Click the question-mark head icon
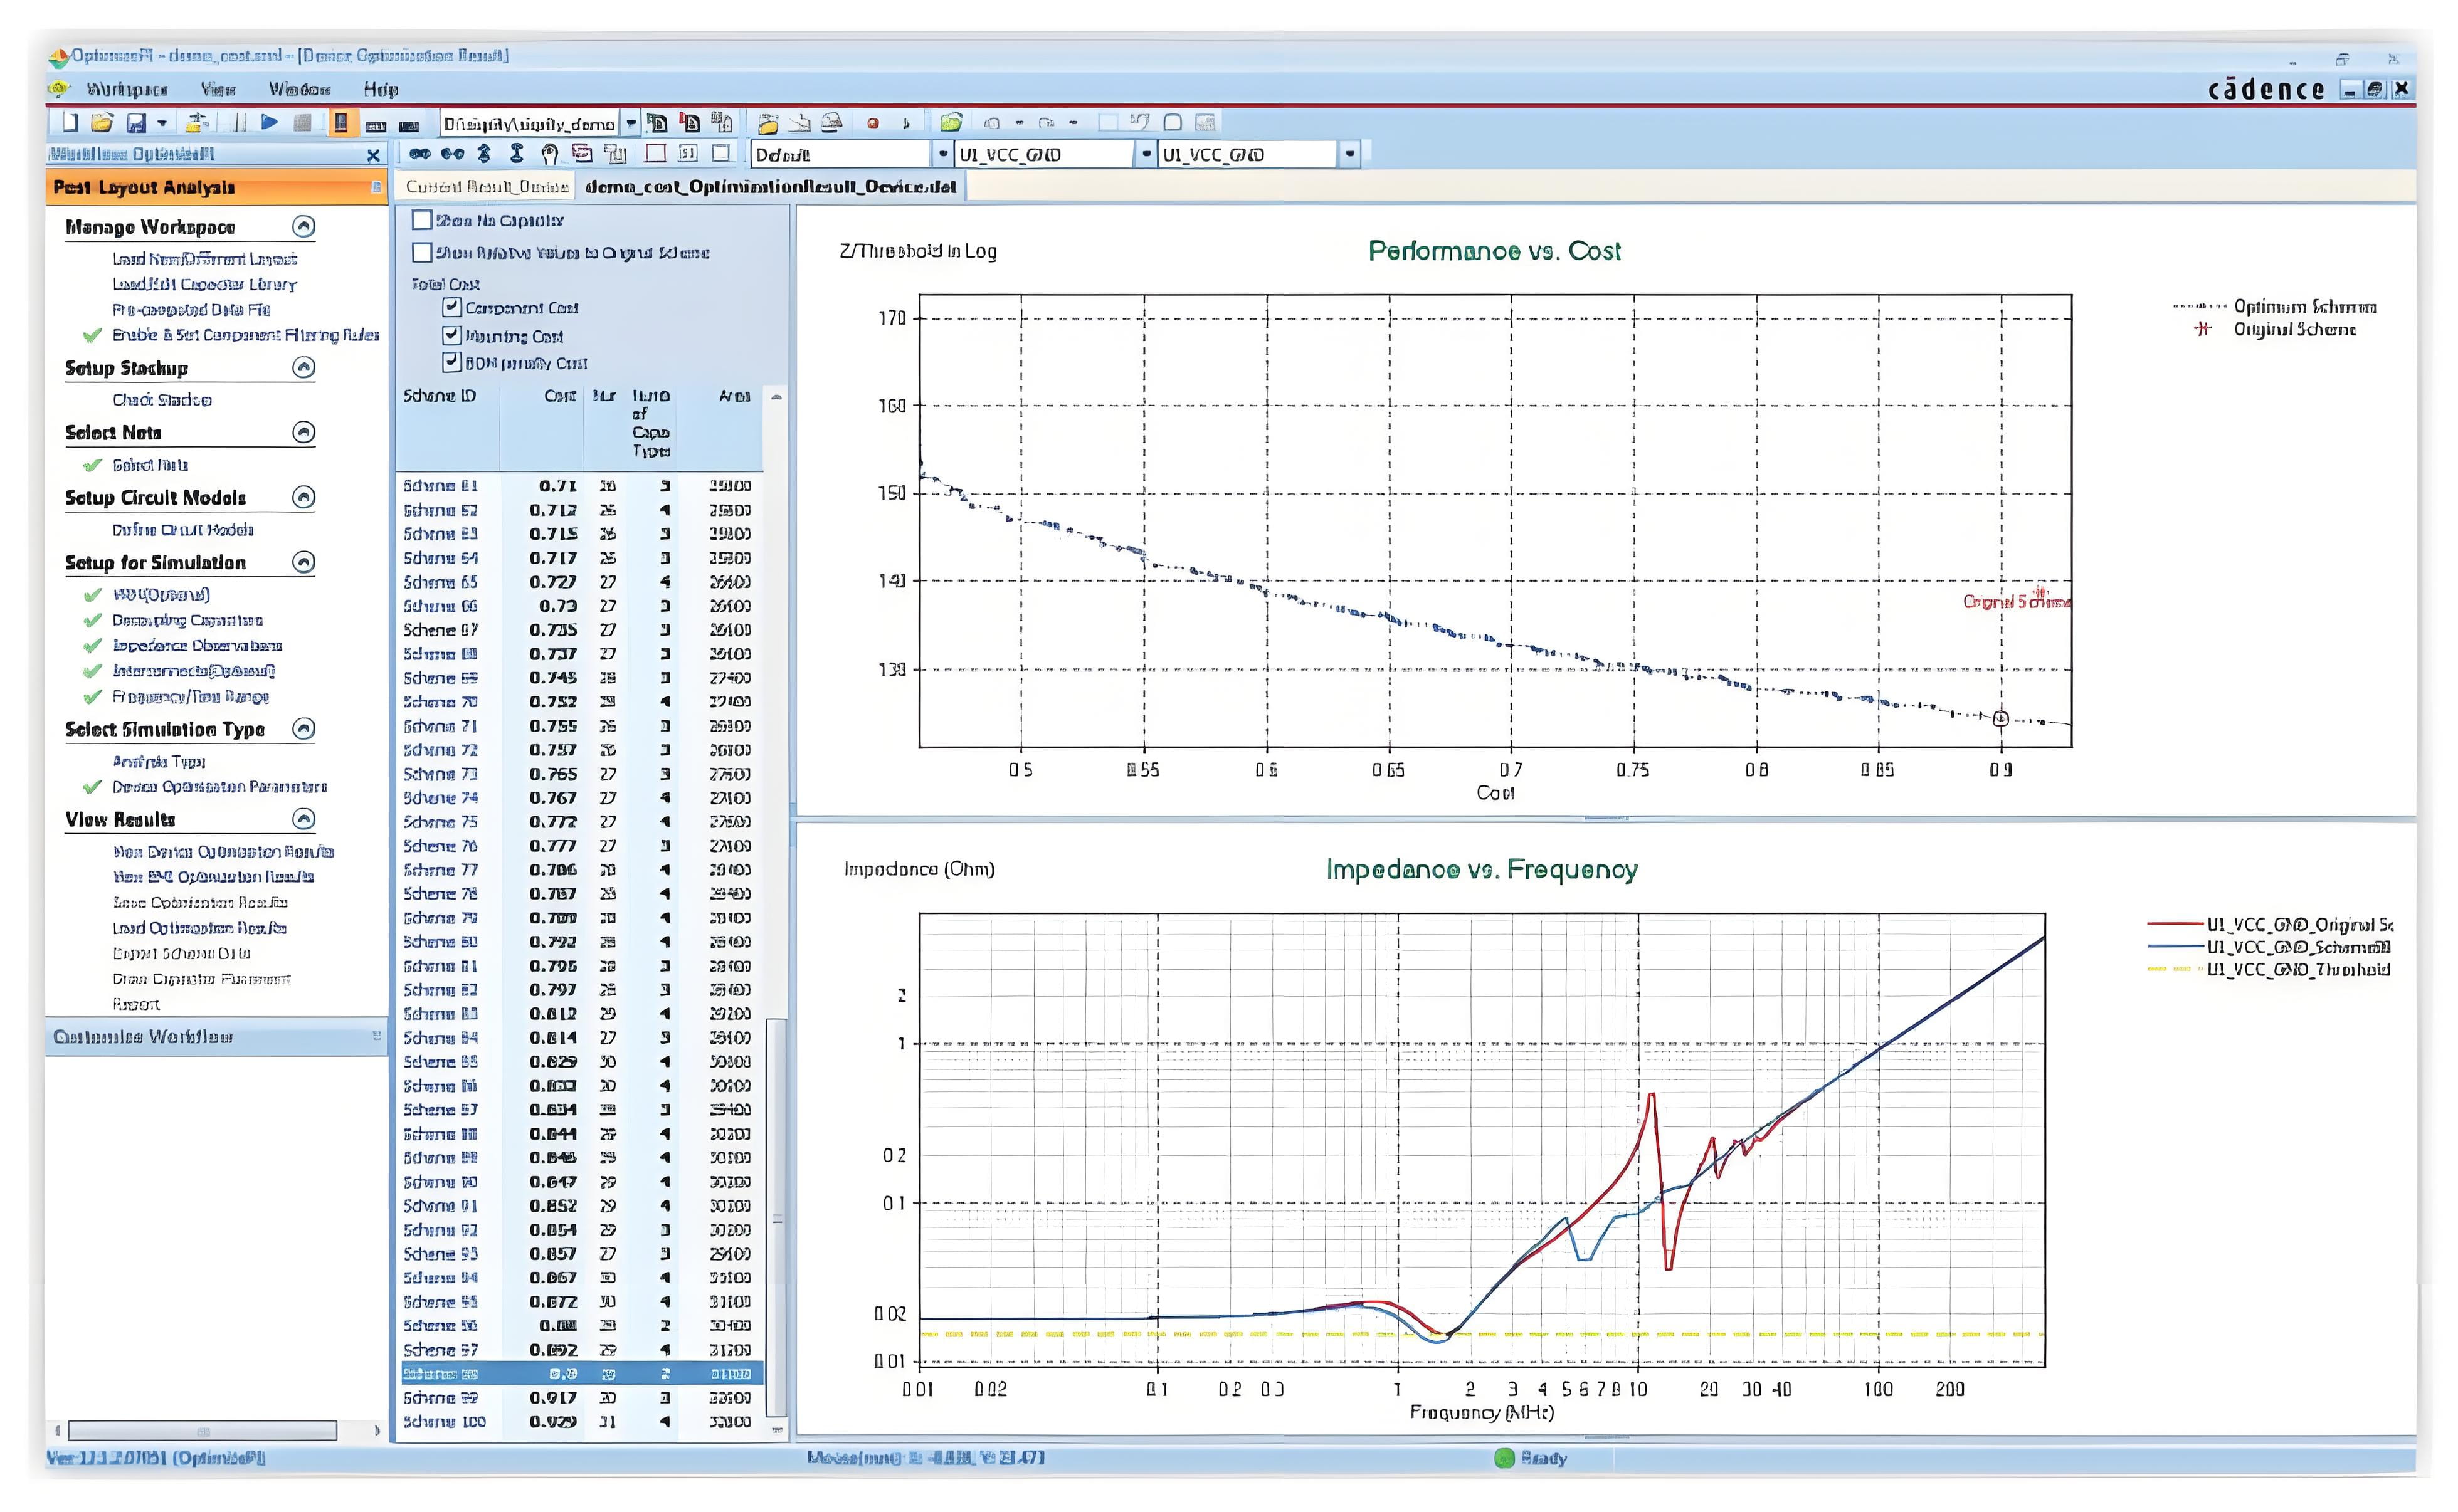Screen dimensions: 2458x1512 (x=549, y=154)
